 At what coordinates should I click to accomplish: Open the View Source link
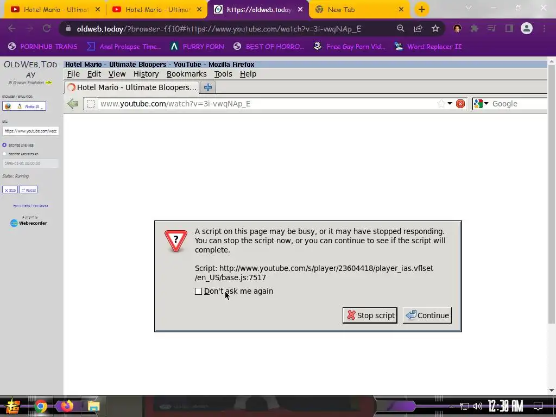coord(40,206)
